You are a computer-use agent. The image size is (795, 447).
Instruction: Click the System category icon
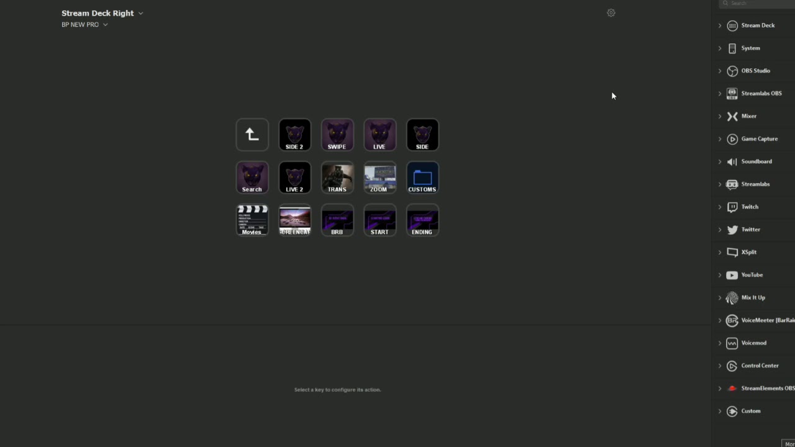click(x=732, y=48)
